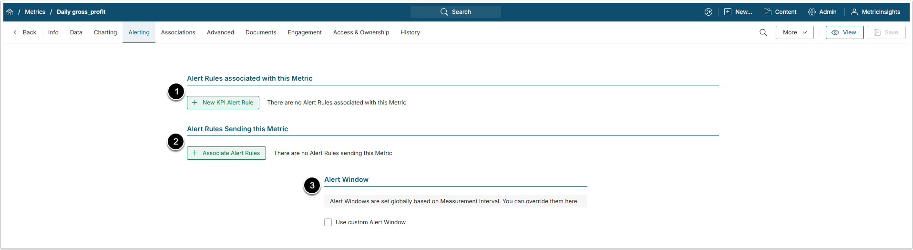Screen dimensions: 913x250
Task: Click the top Search field
Action: [x=455, y=12]
